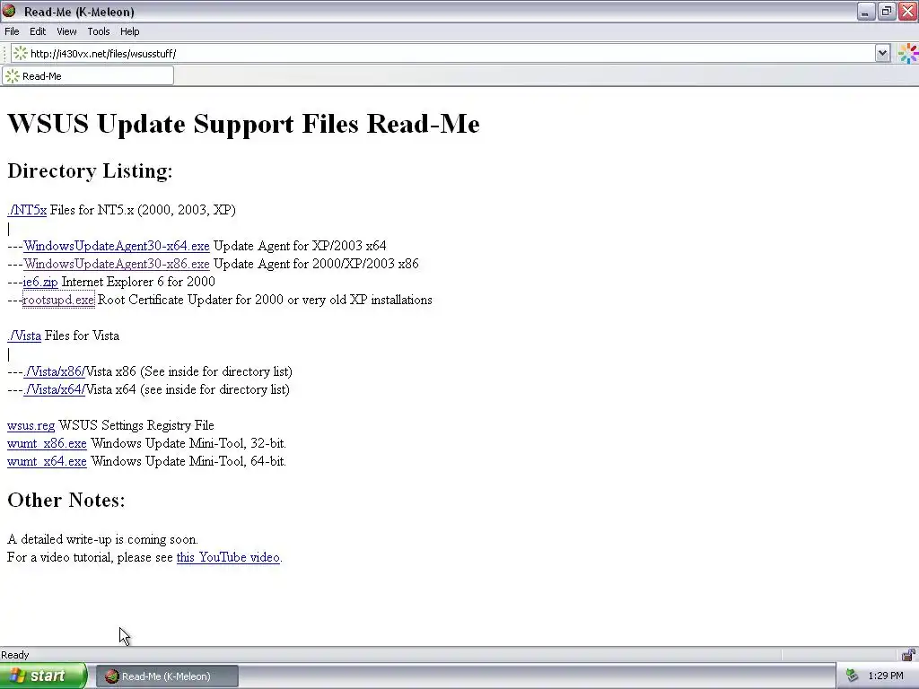919x689 pixels.
Task: Click the K-Meleon title bar icon
Action: point(9,11)
